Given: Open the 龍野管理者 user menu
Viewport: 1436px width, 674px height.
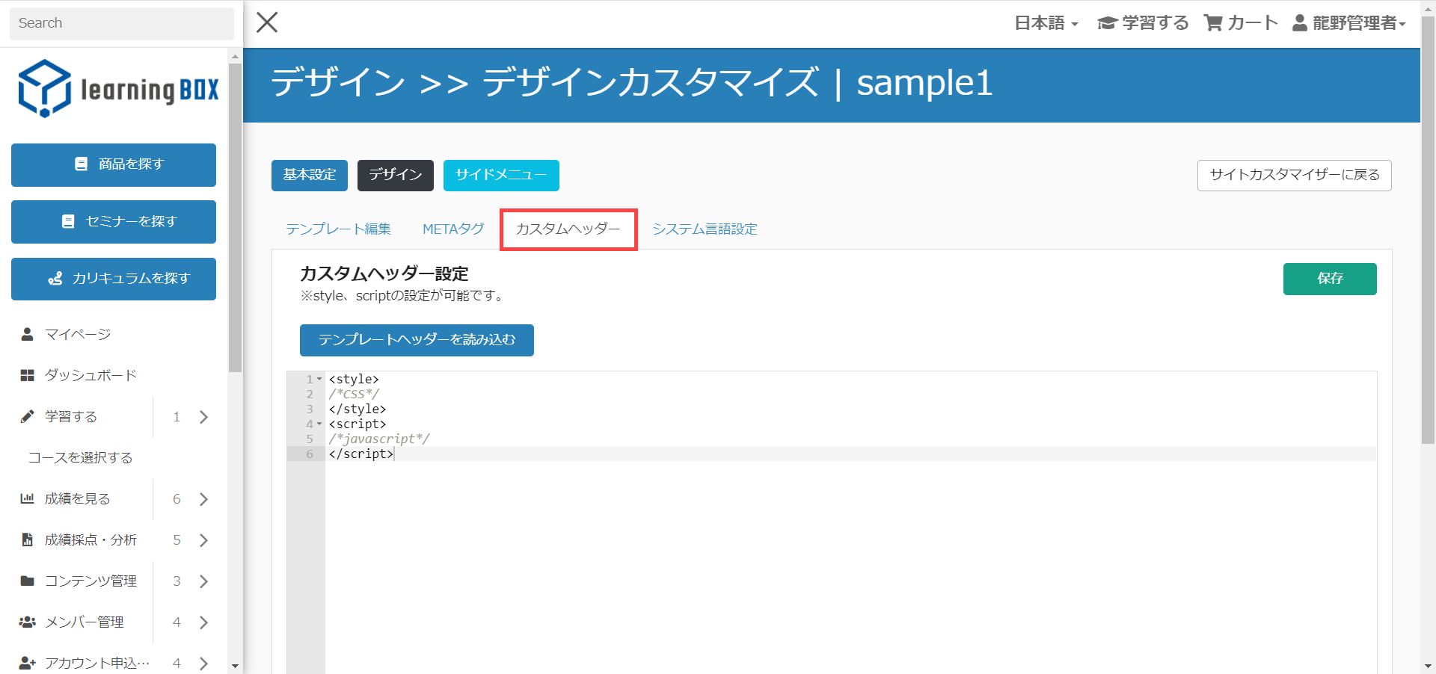Looking at the screenshot, I should [x=1350, y=23].
